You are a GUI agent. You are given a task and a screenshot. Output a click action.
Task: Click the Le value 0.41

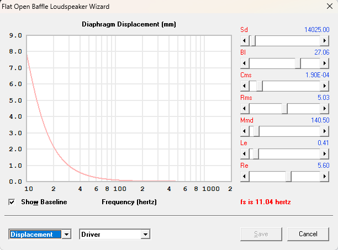tap(323, 143)
